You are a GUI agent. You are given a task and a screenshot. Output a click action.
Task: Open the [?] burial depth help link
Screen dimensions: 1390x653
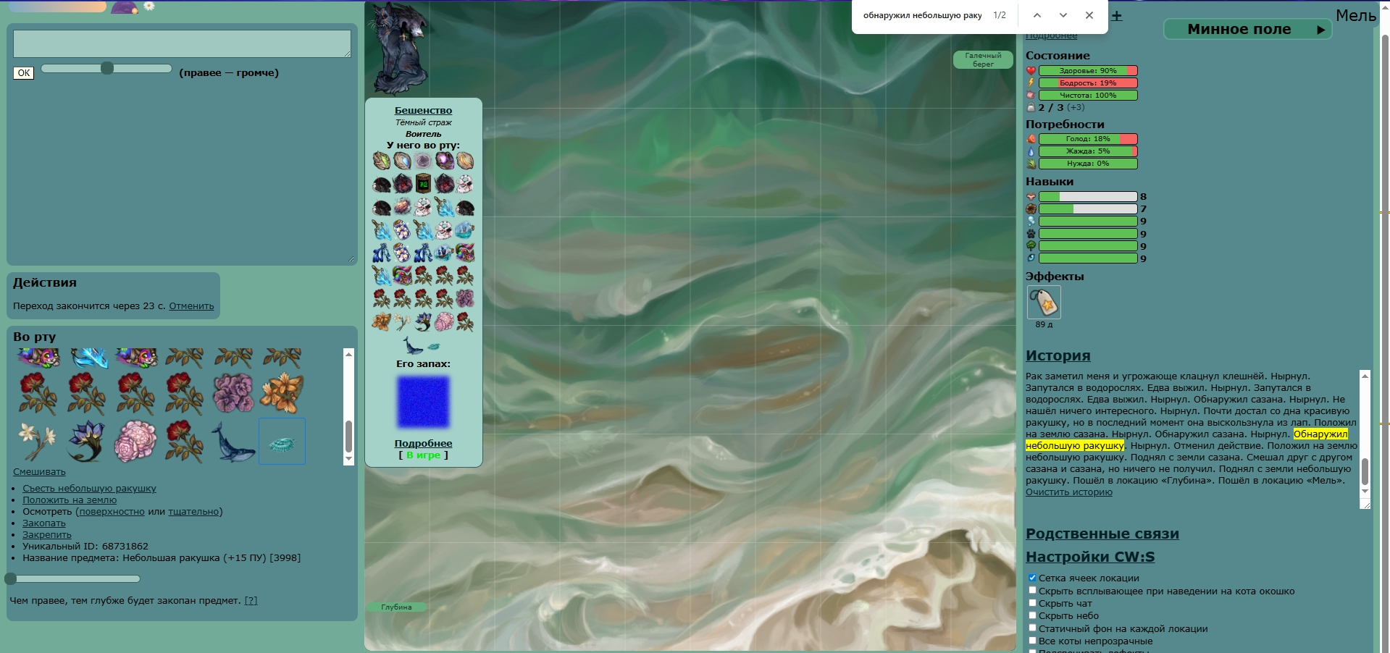(251, 601)
